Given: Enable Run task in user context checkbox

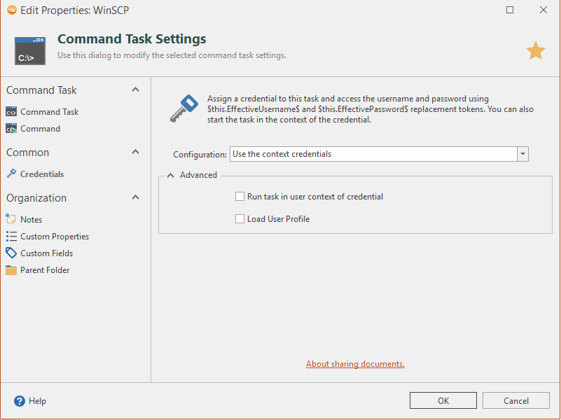Looking at the screenshot, I should tap(240, 197).
